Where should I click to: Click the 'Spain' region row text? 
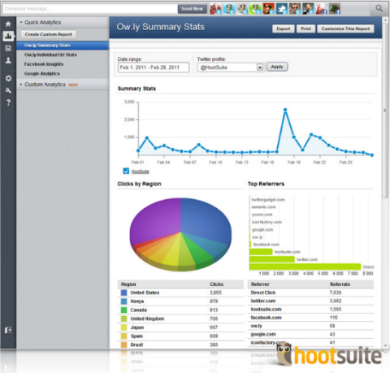click(136, 336)
